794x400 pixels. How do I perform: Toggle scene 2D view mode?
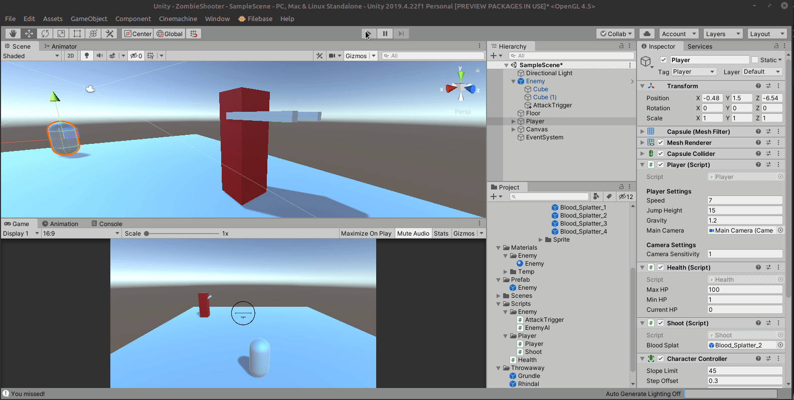pyautogui.click(x=71, y=56)
